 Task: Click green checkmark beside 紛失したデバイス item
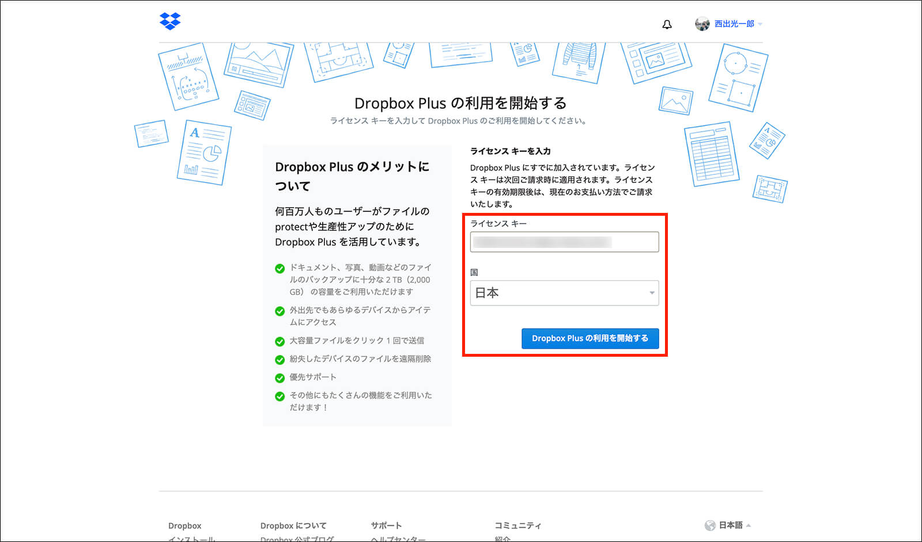coord(280,360)
